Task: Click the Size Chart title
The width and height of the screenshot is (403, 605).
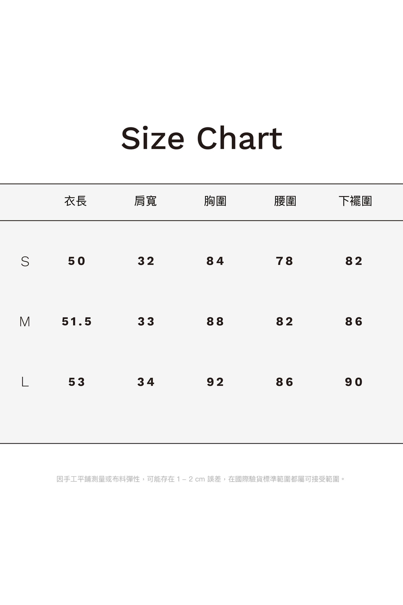Action: [x=202, y=138]
